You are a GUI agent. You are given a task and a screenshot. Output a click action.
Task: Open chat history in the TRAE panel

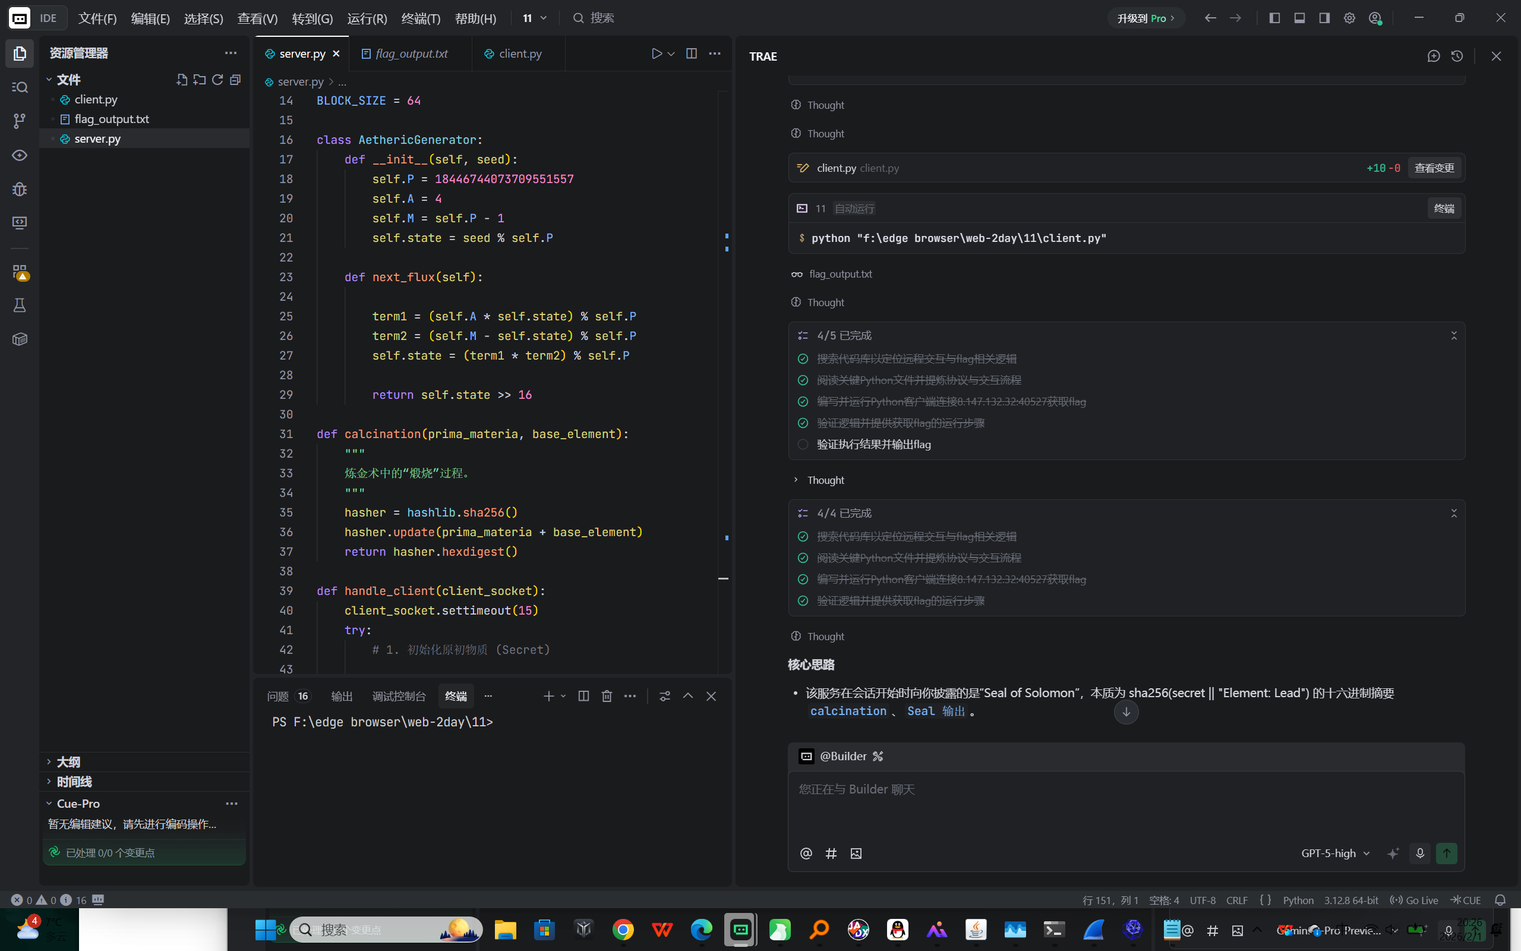click(1457, 56)
